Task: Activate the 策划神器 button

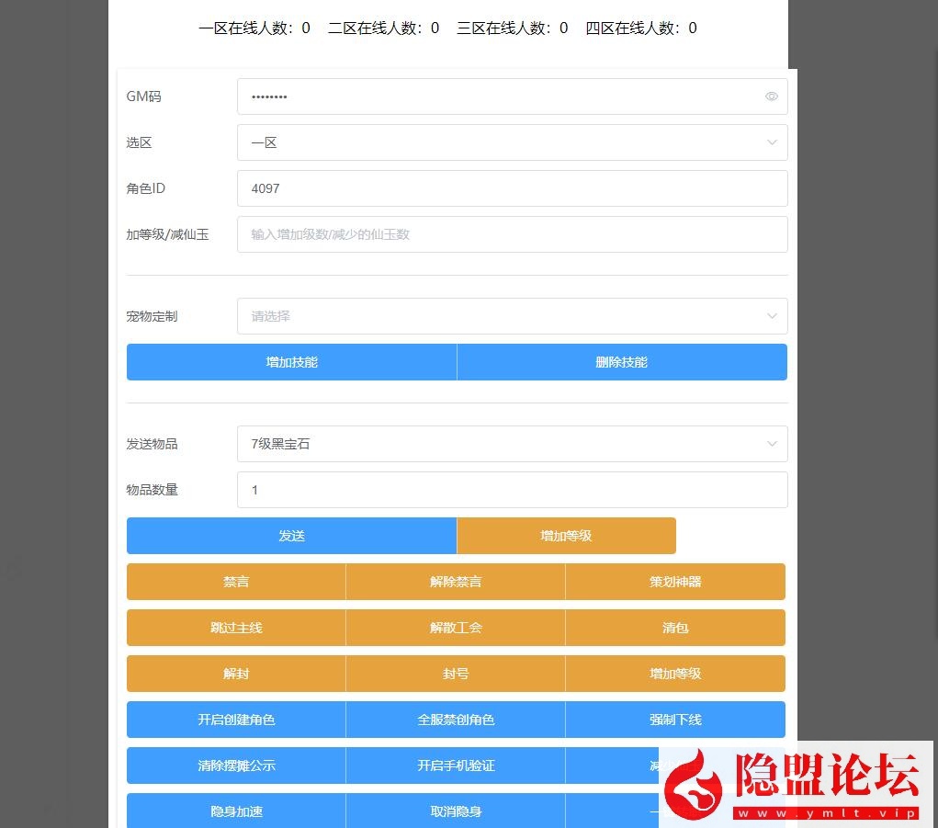Action: [x=674, y=582]
